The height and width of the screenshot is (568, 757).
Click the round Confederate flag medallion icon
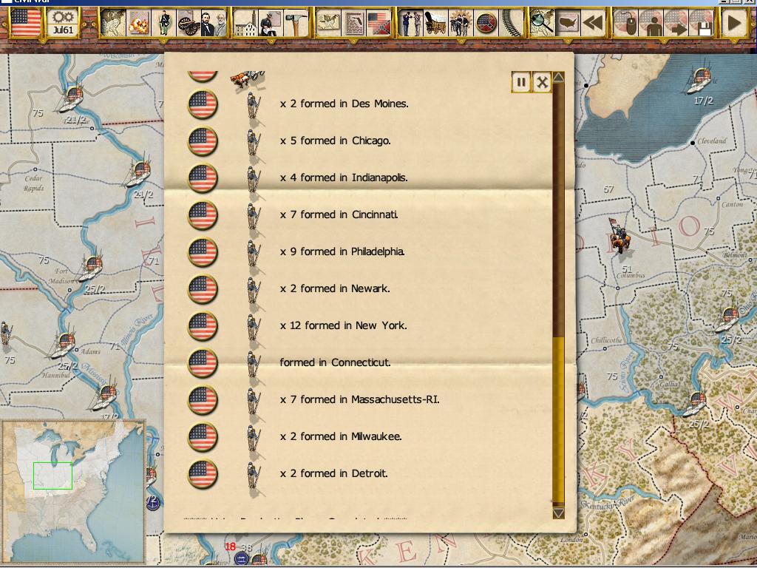point(486,23)
